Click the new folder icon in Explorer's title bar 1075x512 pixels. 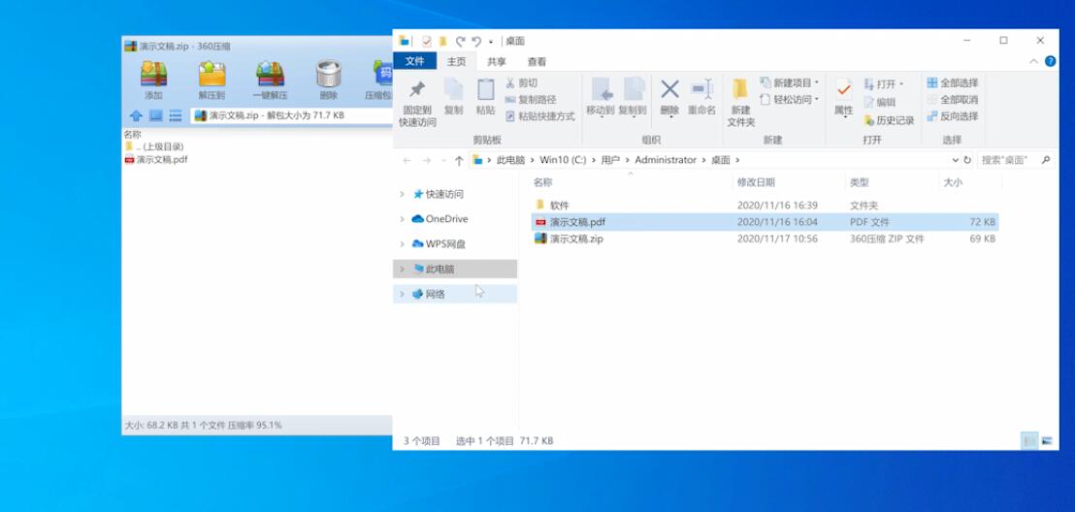(442, 41)
